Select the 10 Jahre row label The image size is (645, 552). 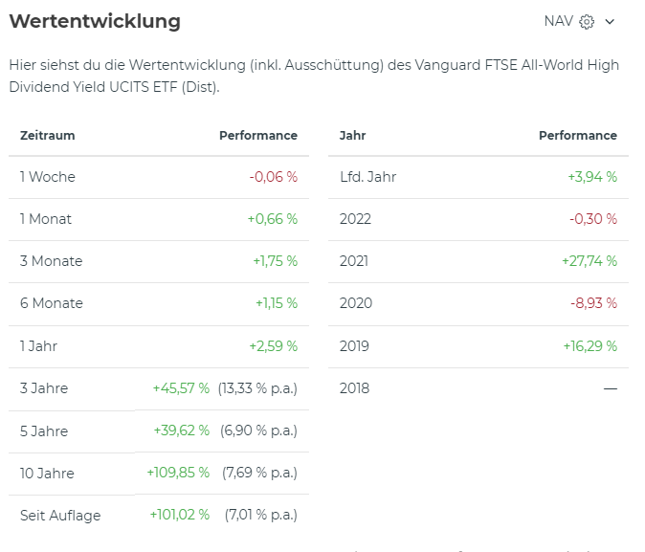coord(47,474)
